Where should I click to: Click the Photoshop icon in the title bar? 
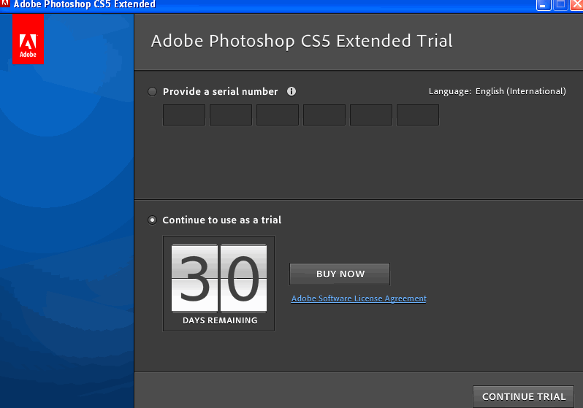(x=5, y=4)
